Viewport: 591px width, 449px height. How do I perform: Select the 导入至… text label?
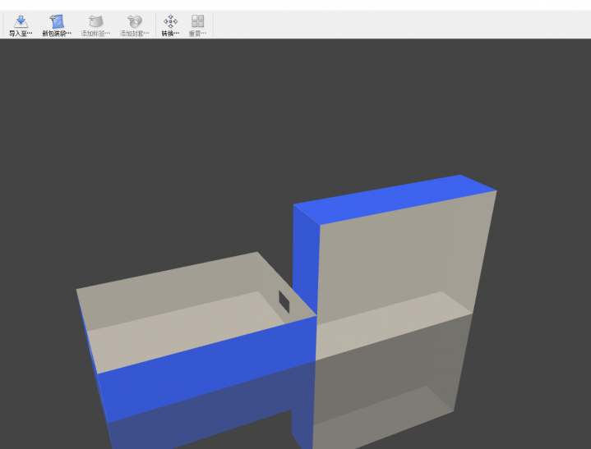click(x=21, y=34)
